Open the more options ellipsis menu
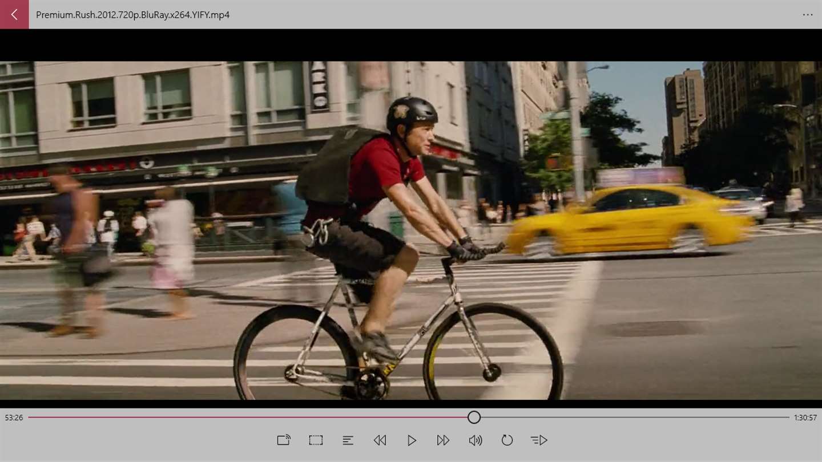The image size is (822, 462). pos(807,15)
